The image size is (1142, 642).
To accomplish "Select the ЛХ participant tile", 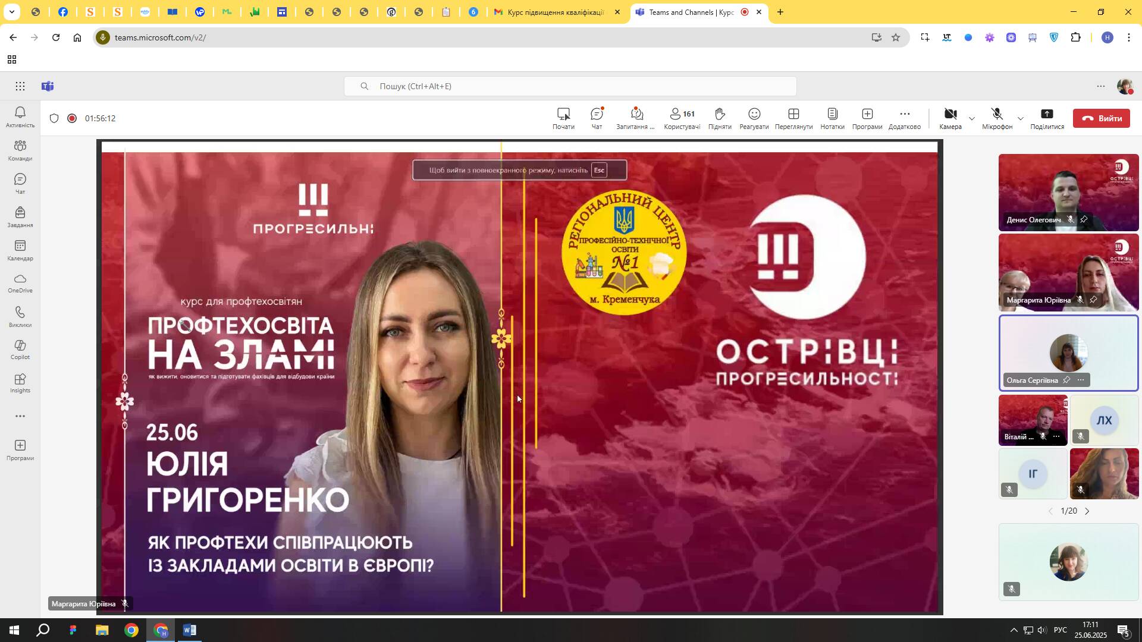I will click(x=1104, y=420).
